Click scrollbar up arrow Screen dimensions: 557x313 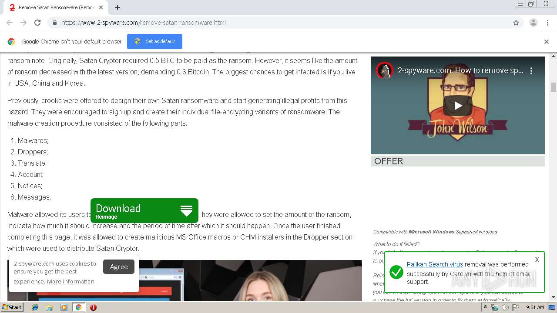554,56
